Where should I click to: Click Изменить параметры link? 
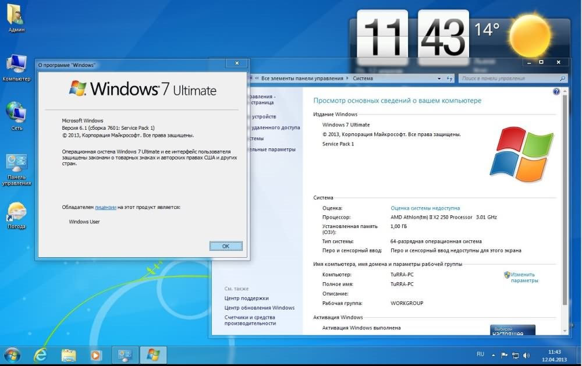pyautogui.click(x=523, y=278)
